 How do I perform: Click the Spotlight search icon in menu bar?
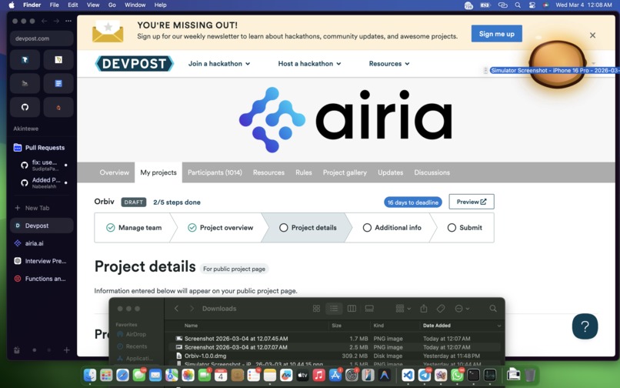[x=518, y=5]
